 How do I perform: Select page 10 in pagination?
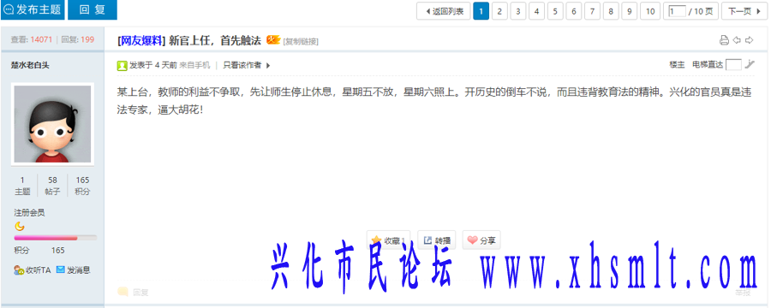(650, 11)
